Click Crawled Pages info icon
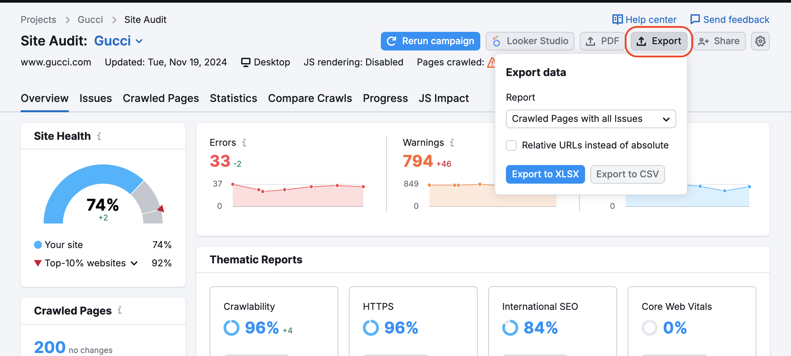Screen dimensions: 791x356 click(120, 310)
